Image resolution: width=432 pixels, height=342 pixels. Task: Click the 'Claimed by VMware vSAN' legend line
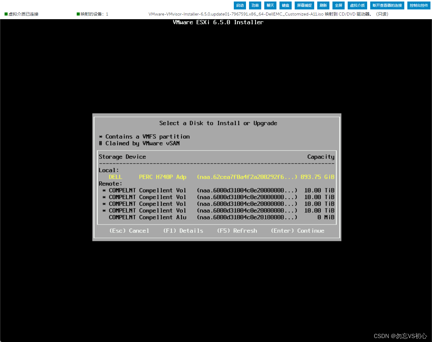[x=139, y=143]
